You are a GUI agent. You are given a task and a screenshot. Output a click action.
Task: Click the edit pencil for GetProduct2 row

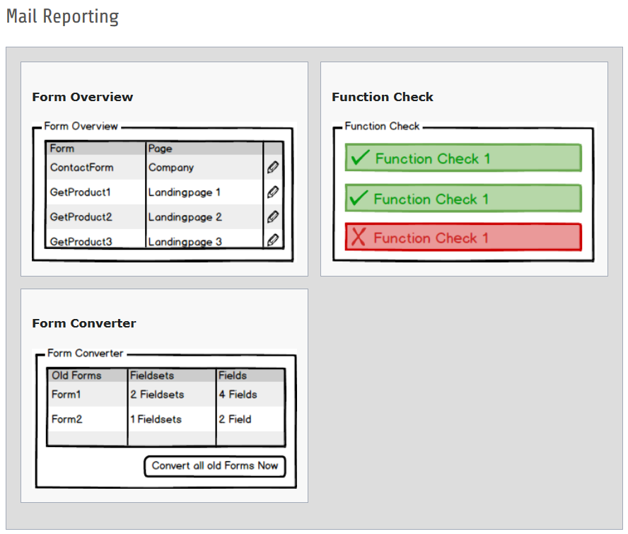(273, 217)
